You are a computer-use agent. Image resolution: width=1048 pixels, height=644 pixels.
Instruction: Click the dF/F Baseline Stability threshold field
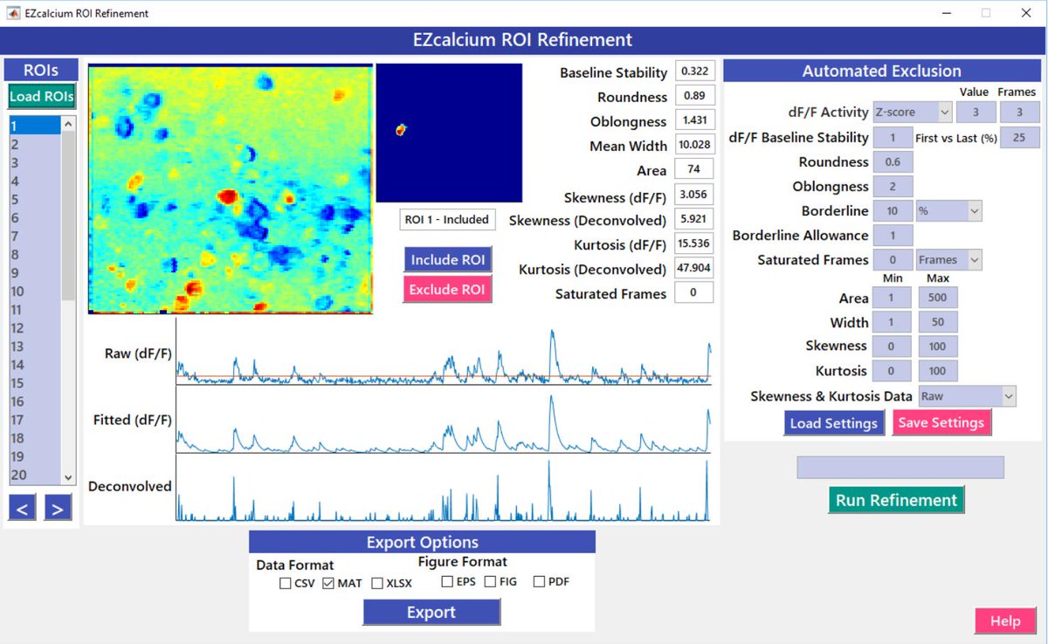coord(893,137)
